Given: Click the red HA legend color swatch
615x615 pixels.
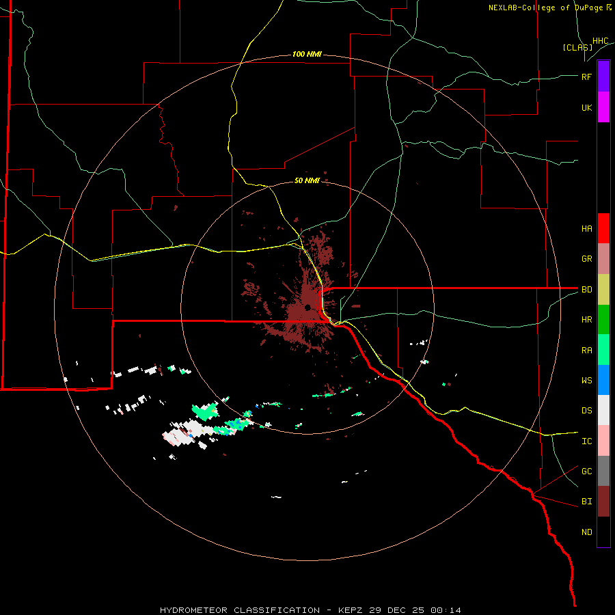Looking at the screenshot, I should pyautogui.click(x=603, y=228).
